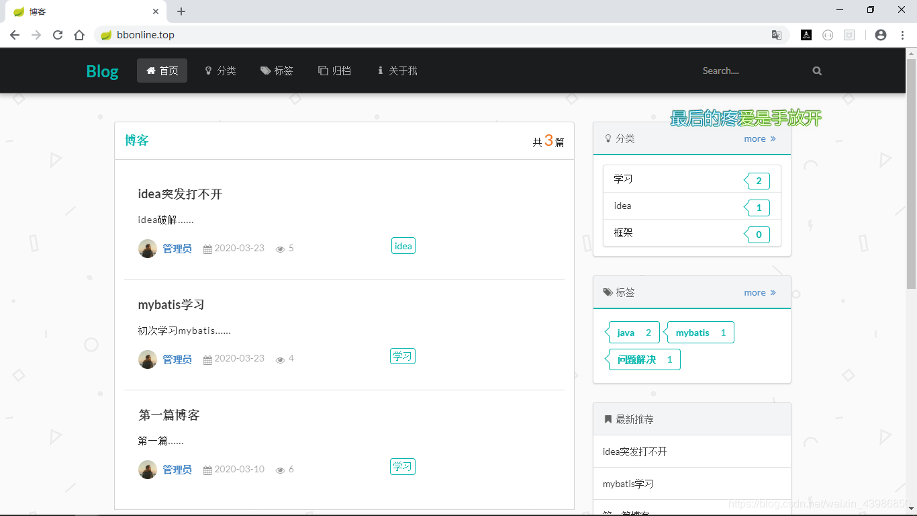Image resolution: width=917 pixels, height=516 pixels.
Task: Click 学习 label on 第一篇博客 post
Action: [403, 466]
